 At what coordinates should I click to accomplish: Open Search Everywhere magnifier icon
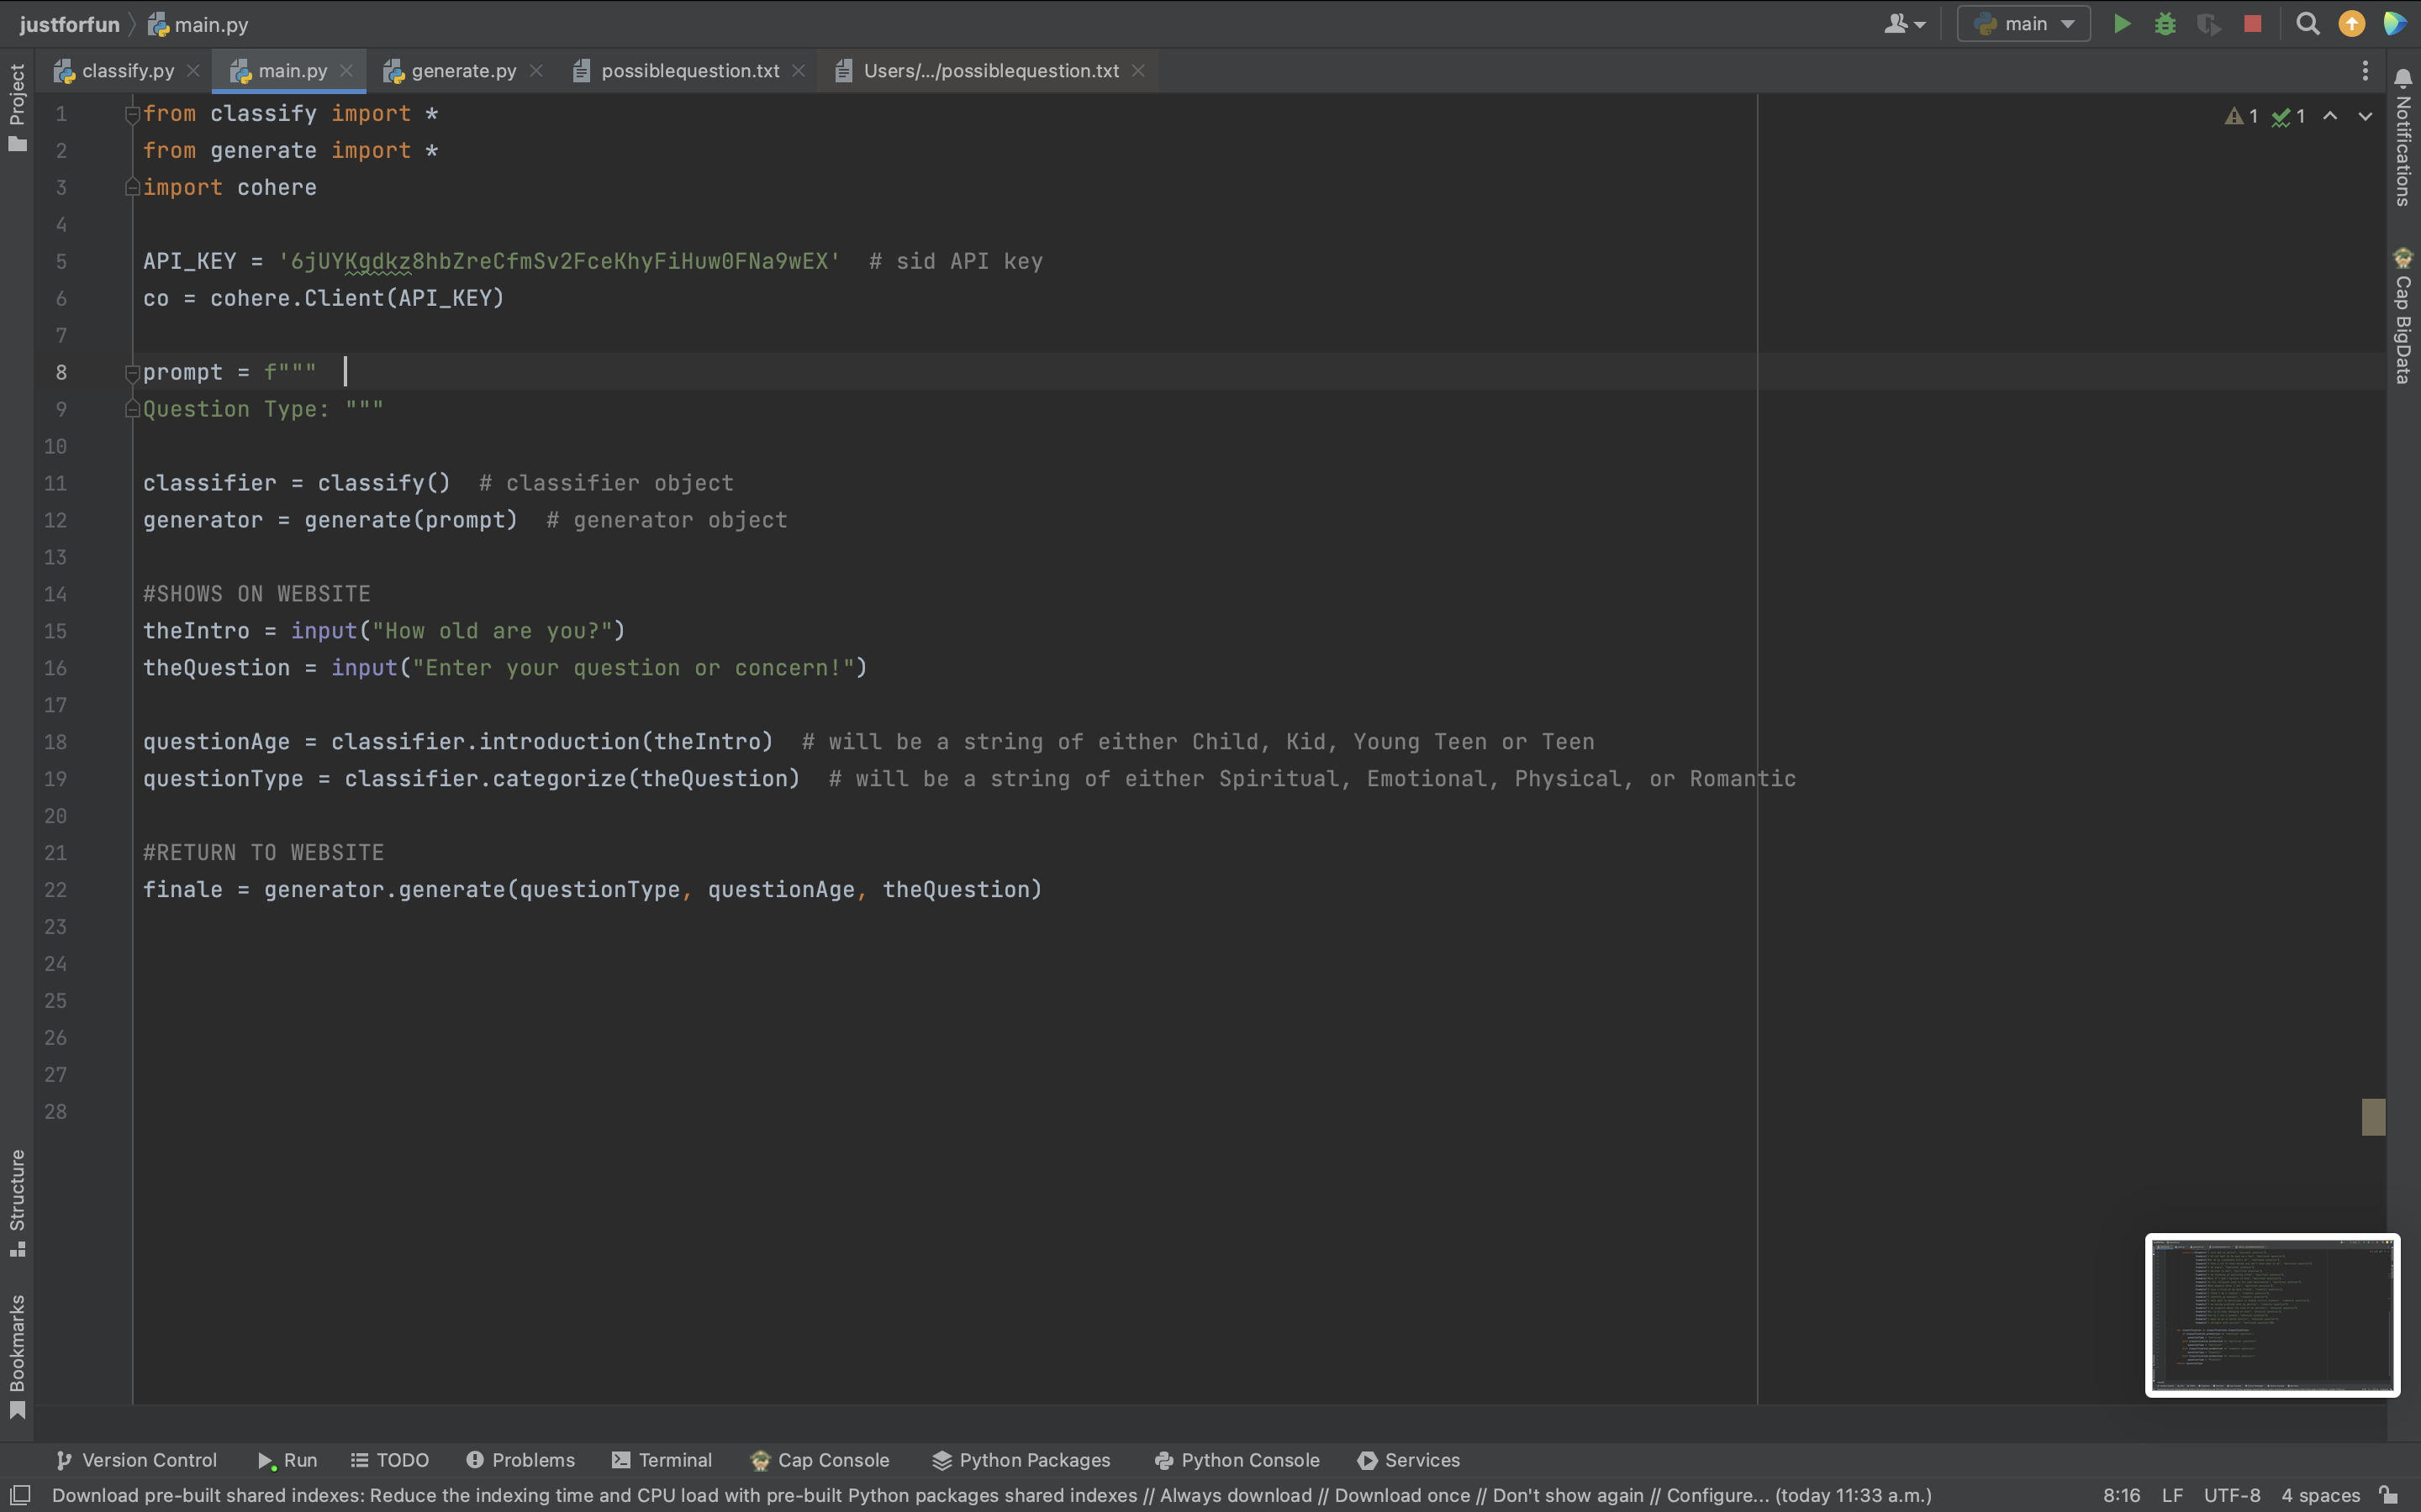tap(2307, 24)
